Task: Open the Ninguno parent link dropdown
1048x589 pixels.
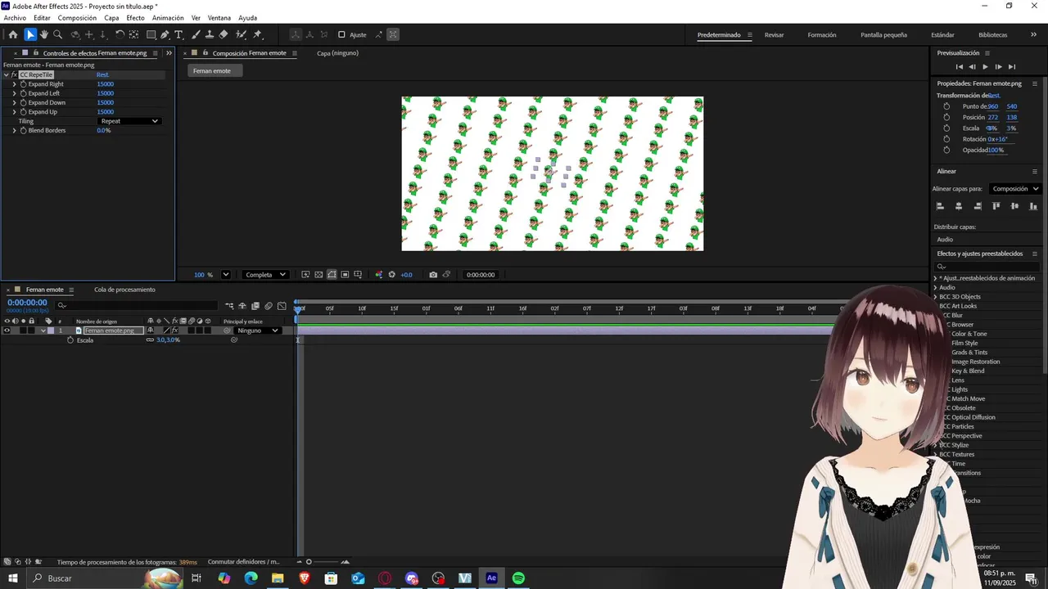Action: [258, 330]
